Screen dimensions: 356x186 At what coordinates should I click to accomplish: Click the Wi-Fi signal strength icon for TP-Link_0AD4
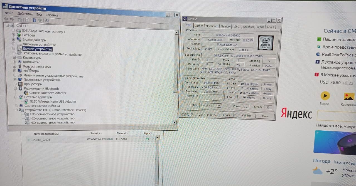pyautogui.click(x=148, y=139)
